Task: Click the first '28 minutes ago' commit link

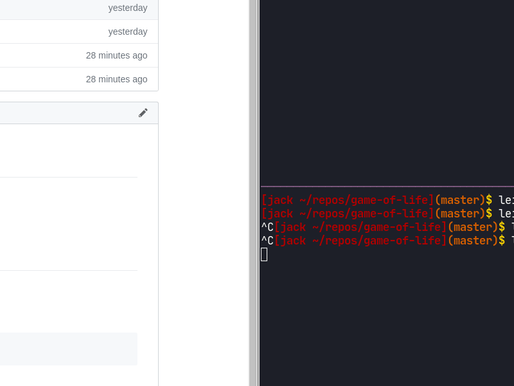Action: [116, 55]
